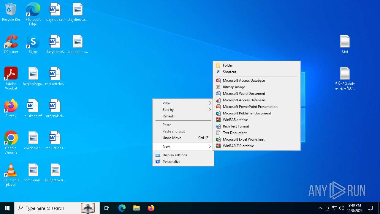Click the taskbar search box
Screen dimensions: 380x214
[57, 208]
